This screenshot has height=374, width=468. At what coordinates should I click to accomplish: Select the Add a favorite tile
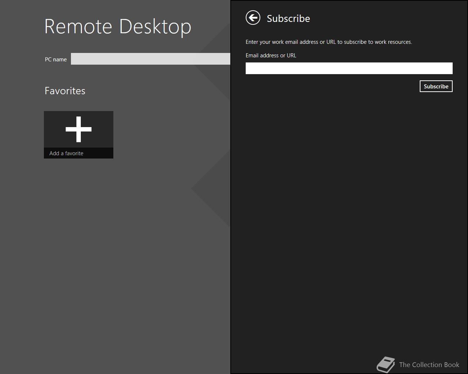[79, 135]
